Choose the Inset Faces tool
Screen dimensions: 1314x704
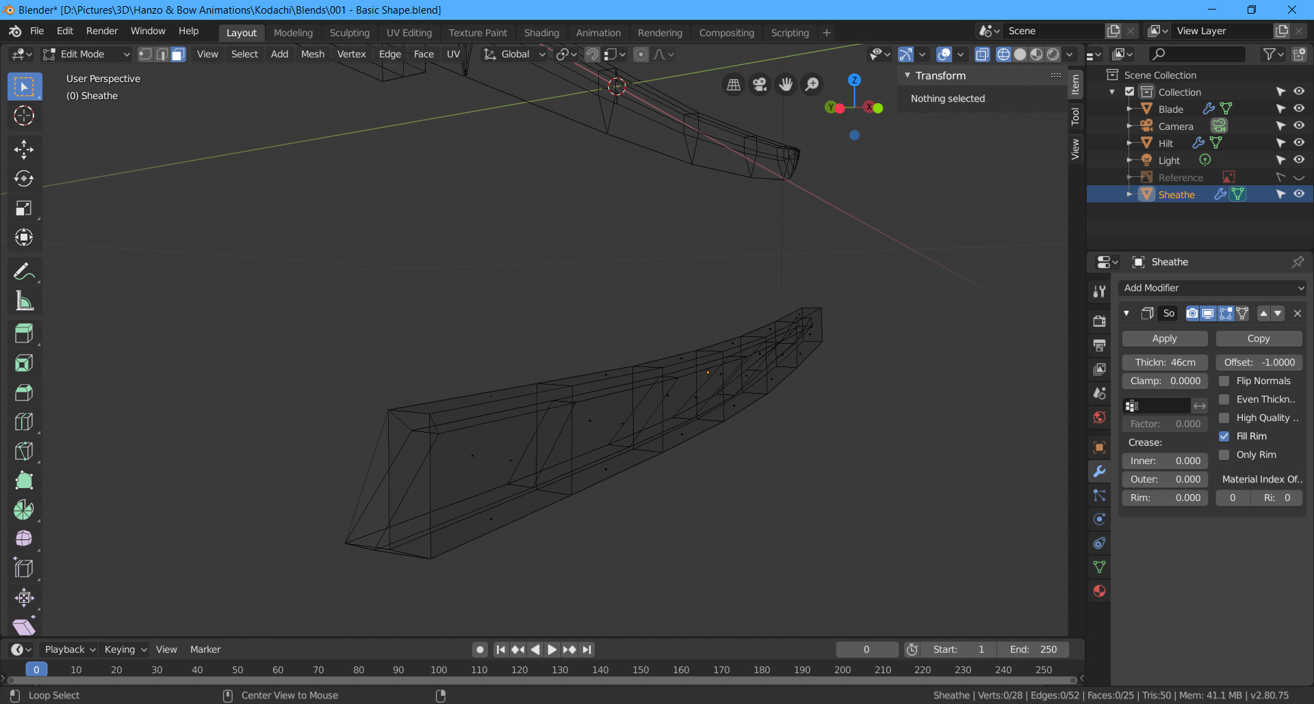[24, 363]
